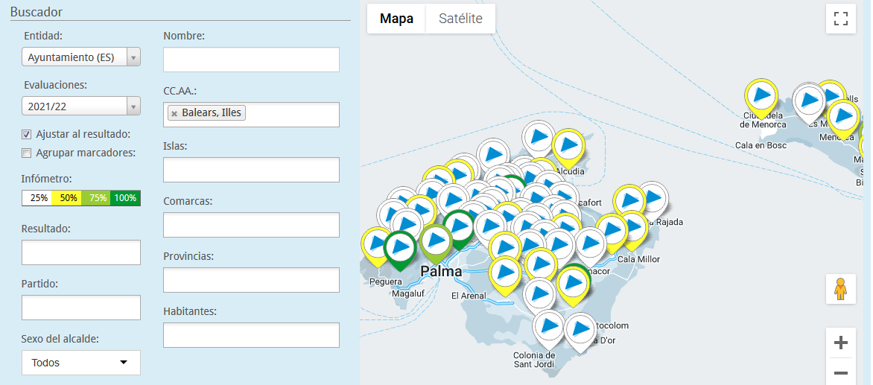Screen dimensions: 873x385
Task: Focus the Comarcas input field
Action: point(251,225)
